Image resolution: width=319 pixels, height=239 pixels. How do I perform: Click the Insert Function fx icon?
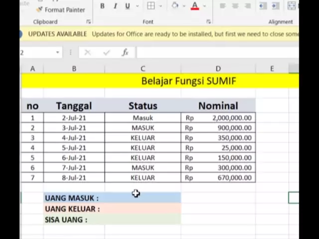pyautogui.click(x=125, y=52)
